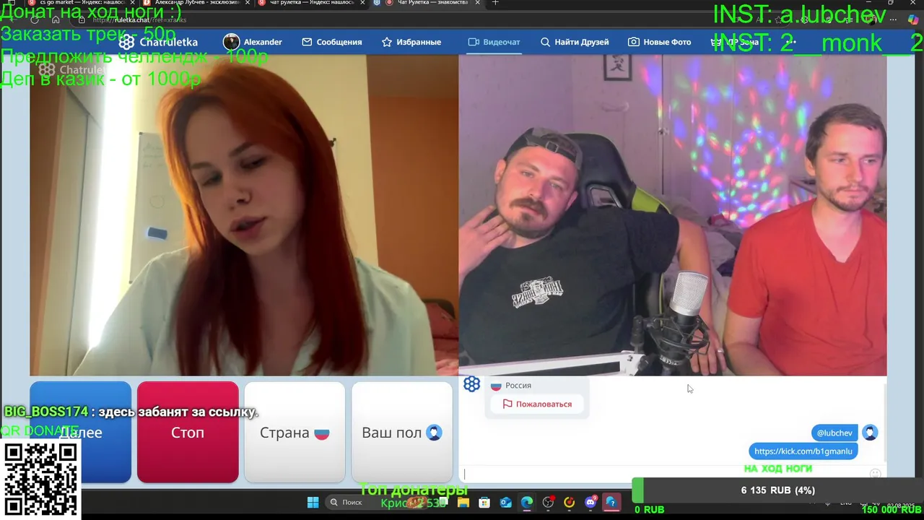
Task: Report partner with Пожаловаться button
Action: pyautogui.click(x=537, y=404)
